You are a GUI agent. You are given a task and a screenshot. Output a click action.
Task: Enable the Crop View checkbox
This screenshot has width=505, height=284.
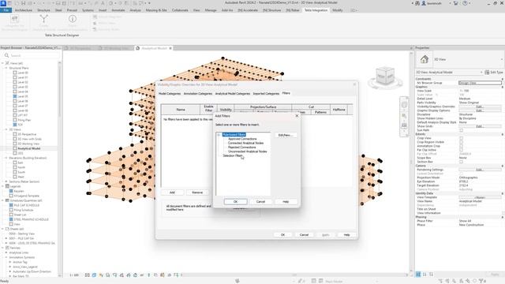461,138
